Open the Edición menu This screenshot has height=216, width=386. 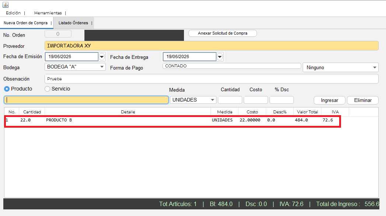[13, 13]
